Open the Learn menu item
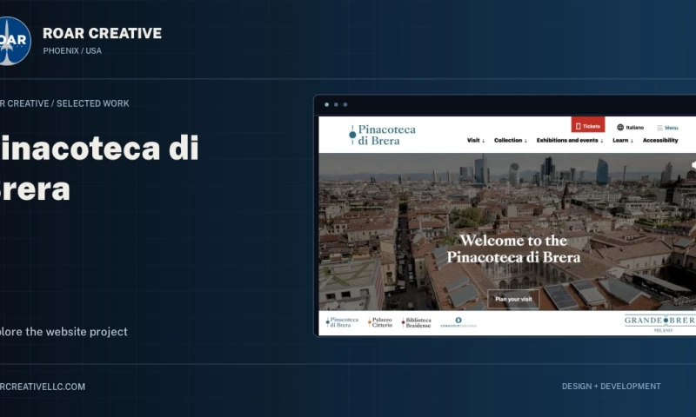The height and width of the screenshot is (417, 696). (x=623, y=141)
